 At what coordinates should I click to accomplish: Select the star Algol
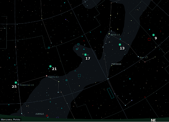138,57
